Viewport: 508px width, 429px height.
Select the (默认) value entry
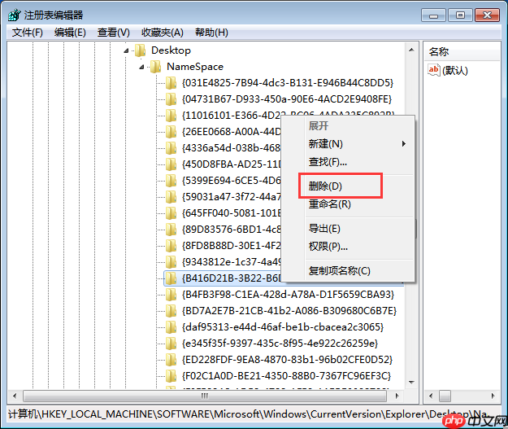pos(455,71)
